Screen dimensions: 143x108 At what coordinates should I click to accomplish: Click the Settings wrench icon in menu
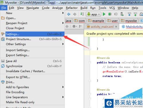(x=3, y=34)
